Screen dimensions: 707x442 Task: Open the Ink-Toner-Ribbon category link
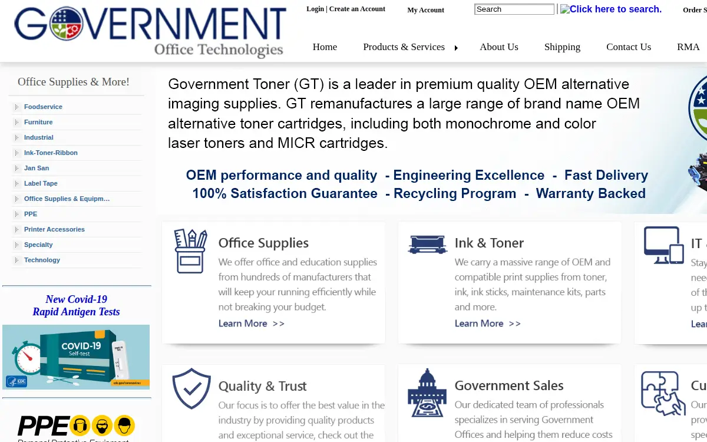(51, 153)
